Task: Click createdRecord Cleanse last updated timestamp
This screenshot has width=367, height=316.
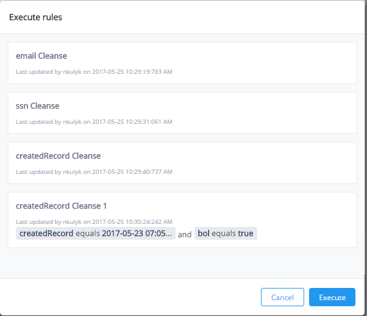Action: pyautogui.click(x=94, y=171)
